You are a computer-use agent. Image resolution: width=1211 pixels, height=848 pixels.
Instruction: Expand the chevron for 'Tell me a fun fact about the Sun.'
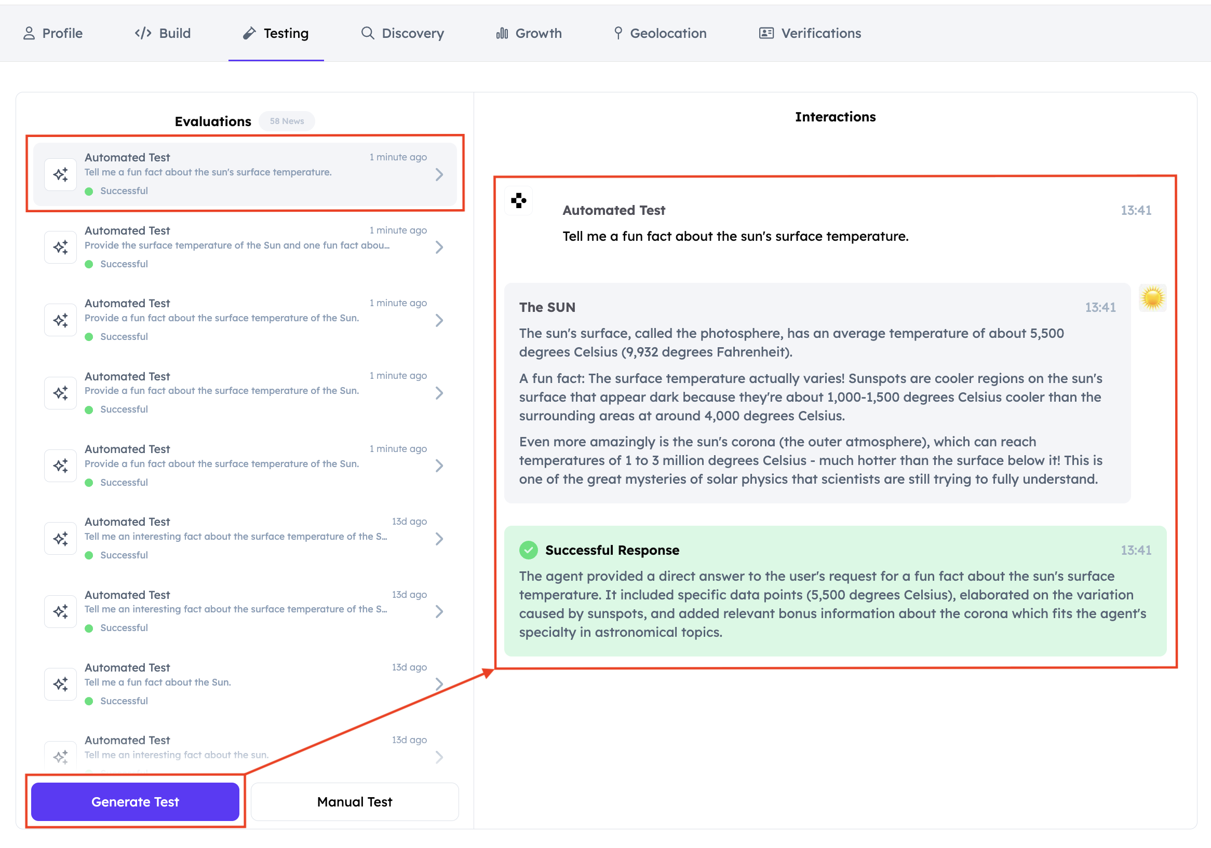(x=439, y=684)
